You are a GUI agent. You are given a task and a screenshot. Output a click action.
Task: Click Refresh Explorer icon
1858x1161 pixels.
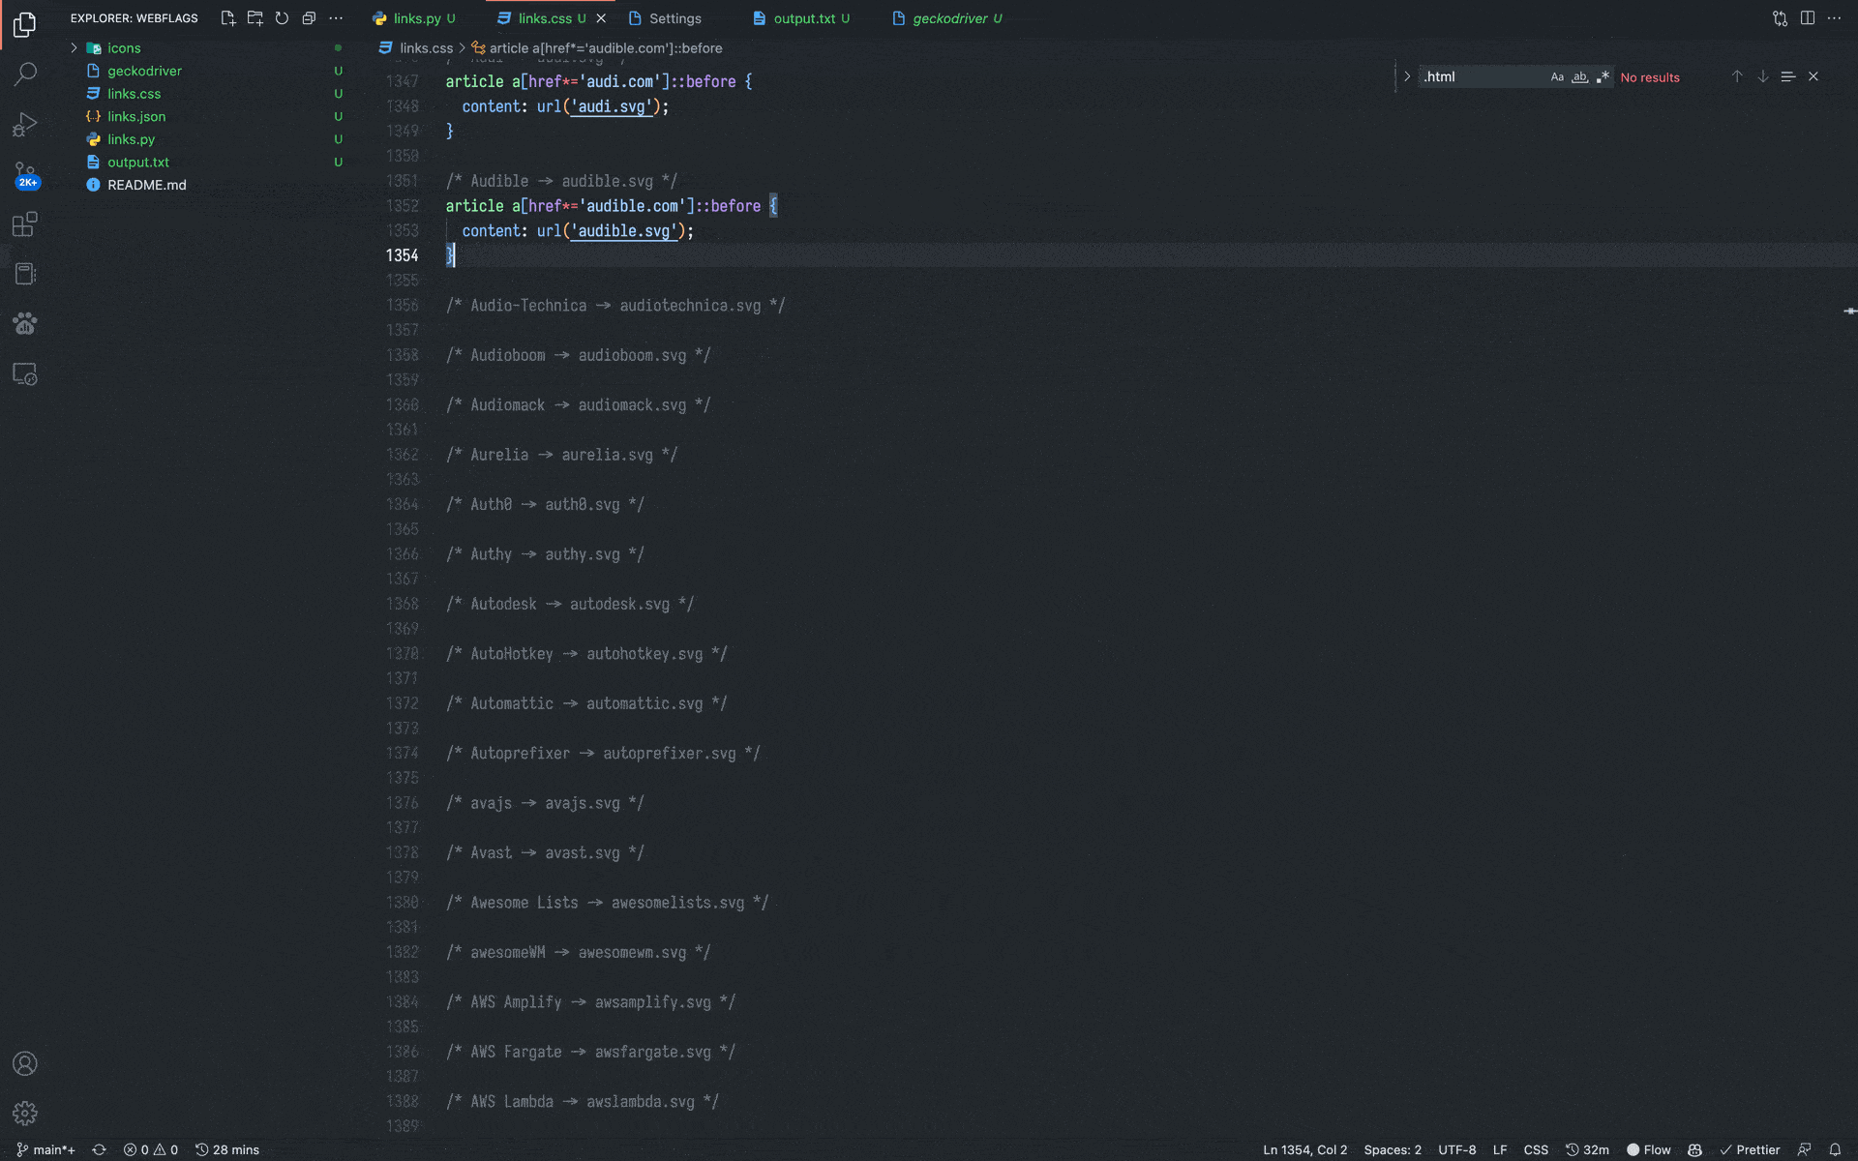point(282,18)
